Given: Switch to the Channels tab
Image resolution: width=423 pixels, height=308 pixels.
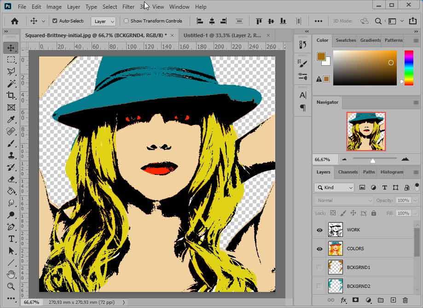Looking at the screenshot, I should click(348, 172).
